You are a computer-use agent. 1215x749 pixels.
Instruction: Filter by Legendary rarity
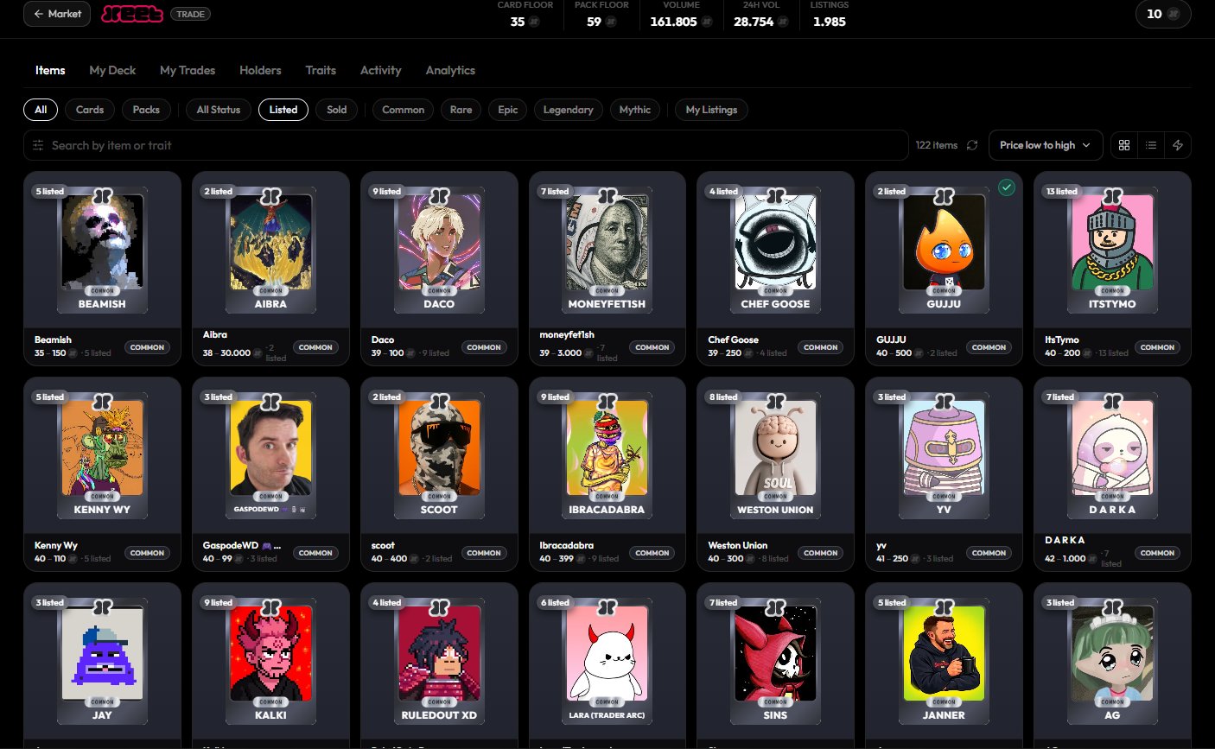pos(569,110)
